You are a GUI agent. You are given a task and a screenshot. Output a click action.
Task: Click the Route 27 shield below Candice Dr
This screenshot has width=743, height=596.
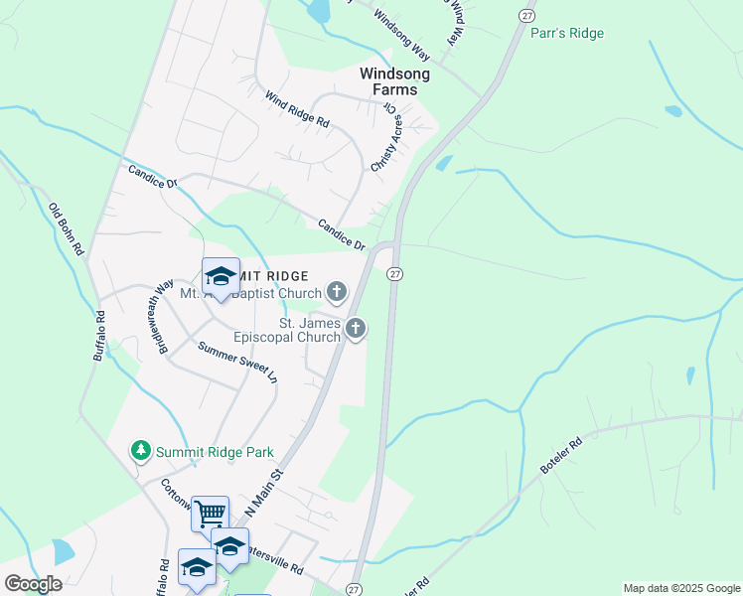click(394, 274)
